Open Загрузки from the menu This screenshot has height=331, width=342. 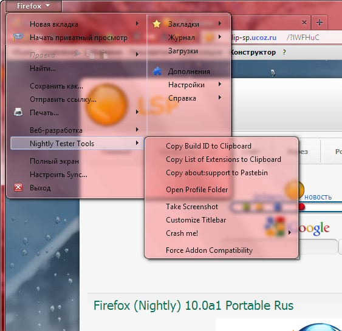(183, 51)
